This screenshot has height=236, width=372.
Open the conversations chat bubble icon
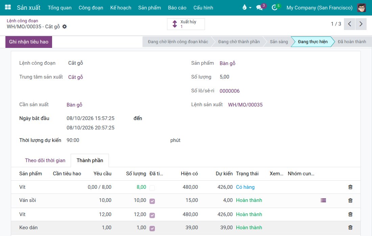(259, 7)
